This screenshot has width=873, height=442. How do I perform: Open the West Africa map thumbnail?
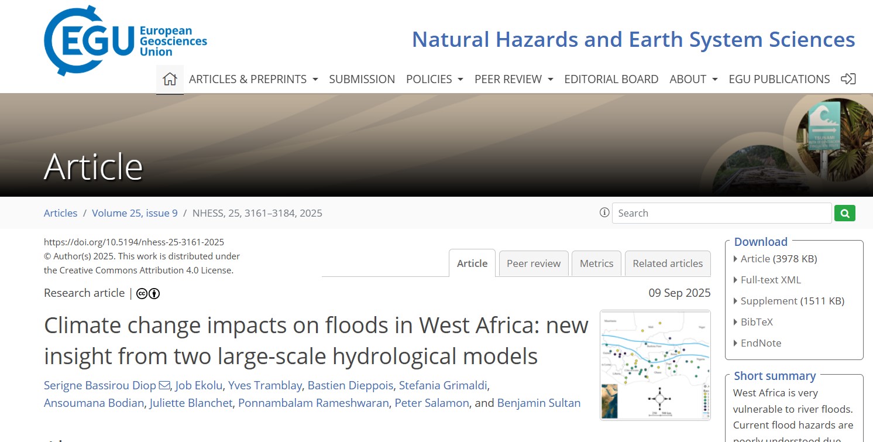coord(655,365)
